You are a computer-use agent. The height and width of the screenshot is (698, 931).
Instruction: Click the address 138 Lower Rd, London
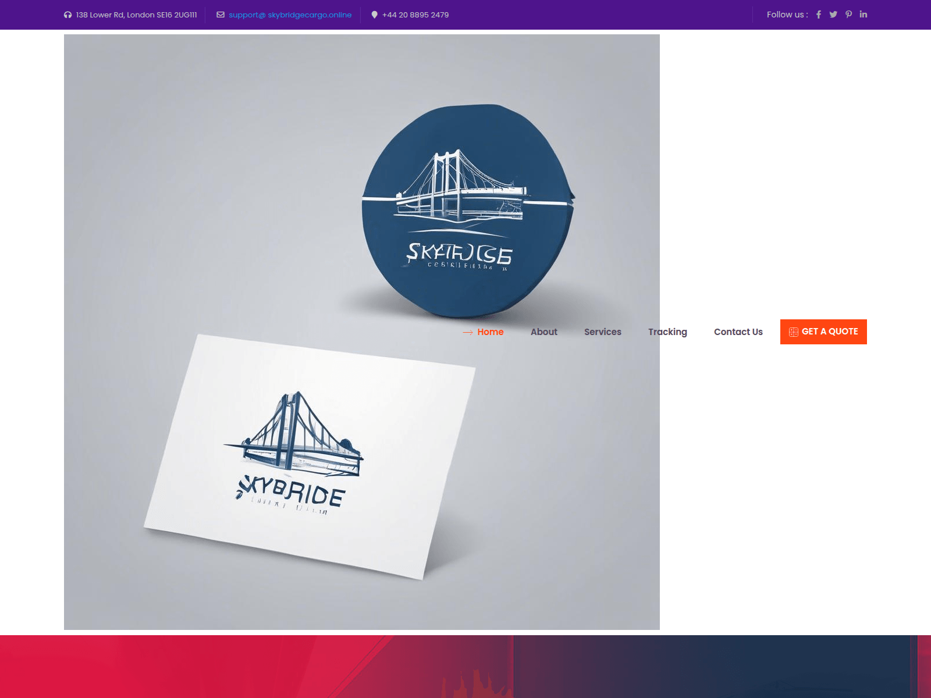[x=136, y=15]
